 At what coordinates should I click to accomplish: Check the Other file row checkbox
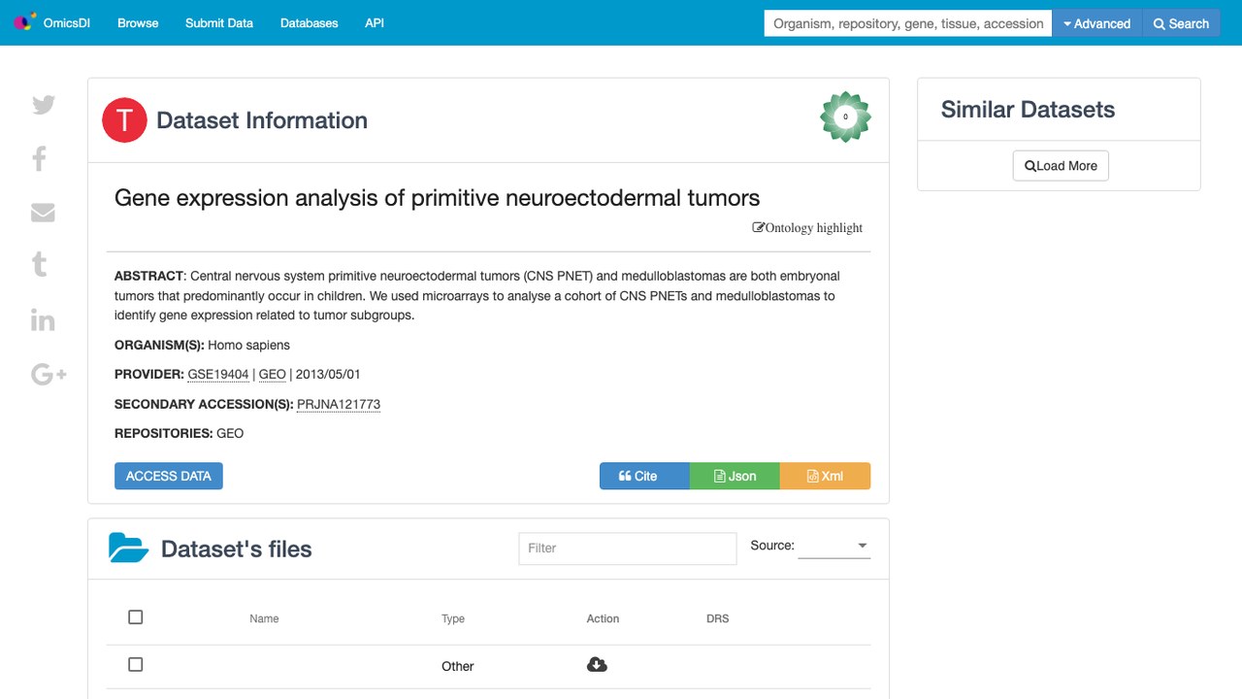(136, 665)
